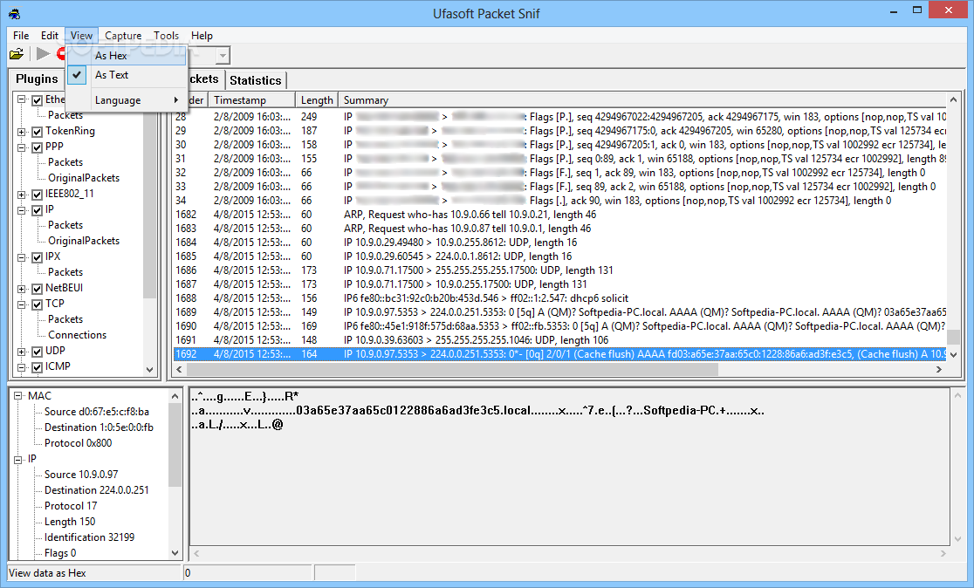Toggle the IP plugin checkbox
The height and width of the screenshot is (588, 974).
(x=38, y=210)
